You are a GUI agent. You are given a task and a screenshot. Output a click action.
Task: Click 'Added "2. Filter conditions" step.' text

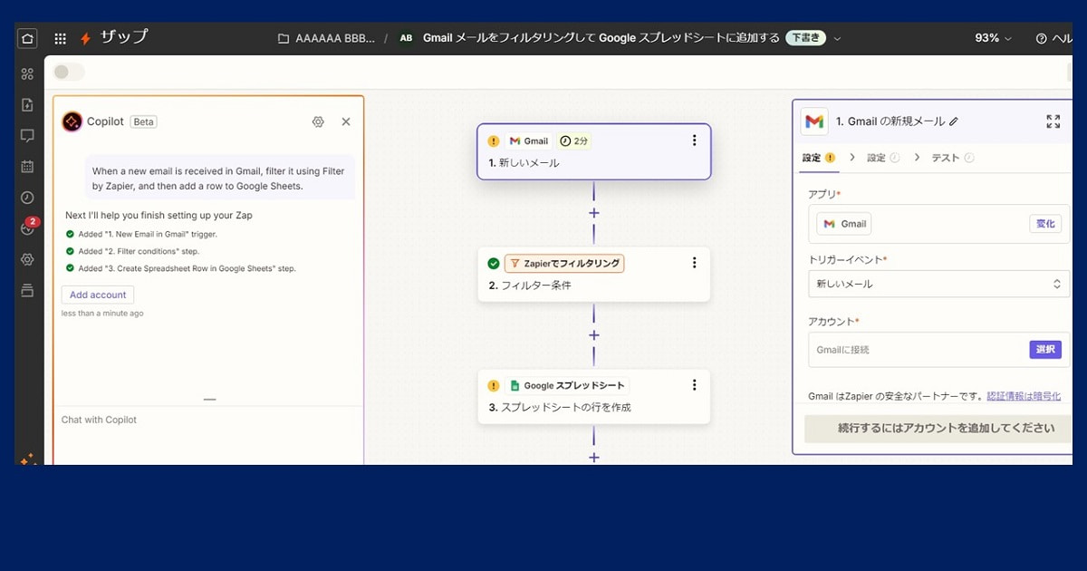tap(139, 251)
